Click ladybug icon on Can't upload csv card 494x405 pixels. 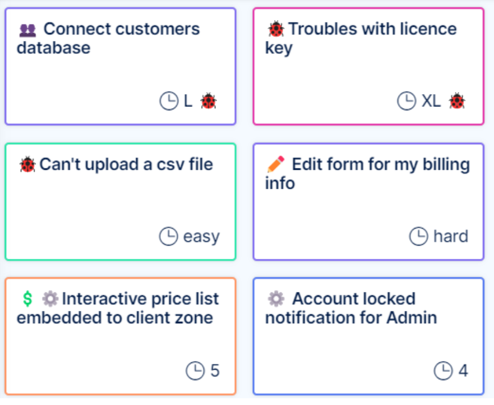point(27,165)
